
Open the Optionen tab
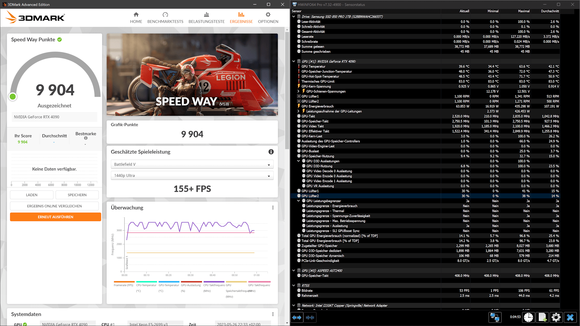click(268, 18)
